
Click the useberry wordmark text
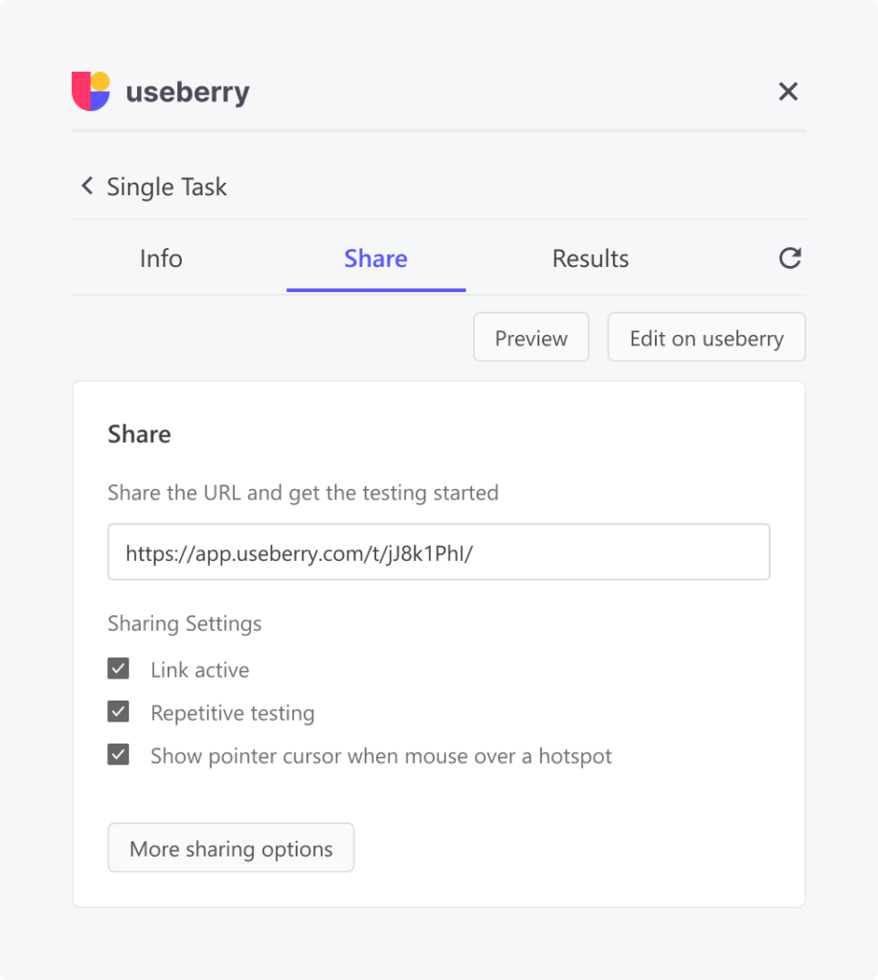(x=188, y=92)
